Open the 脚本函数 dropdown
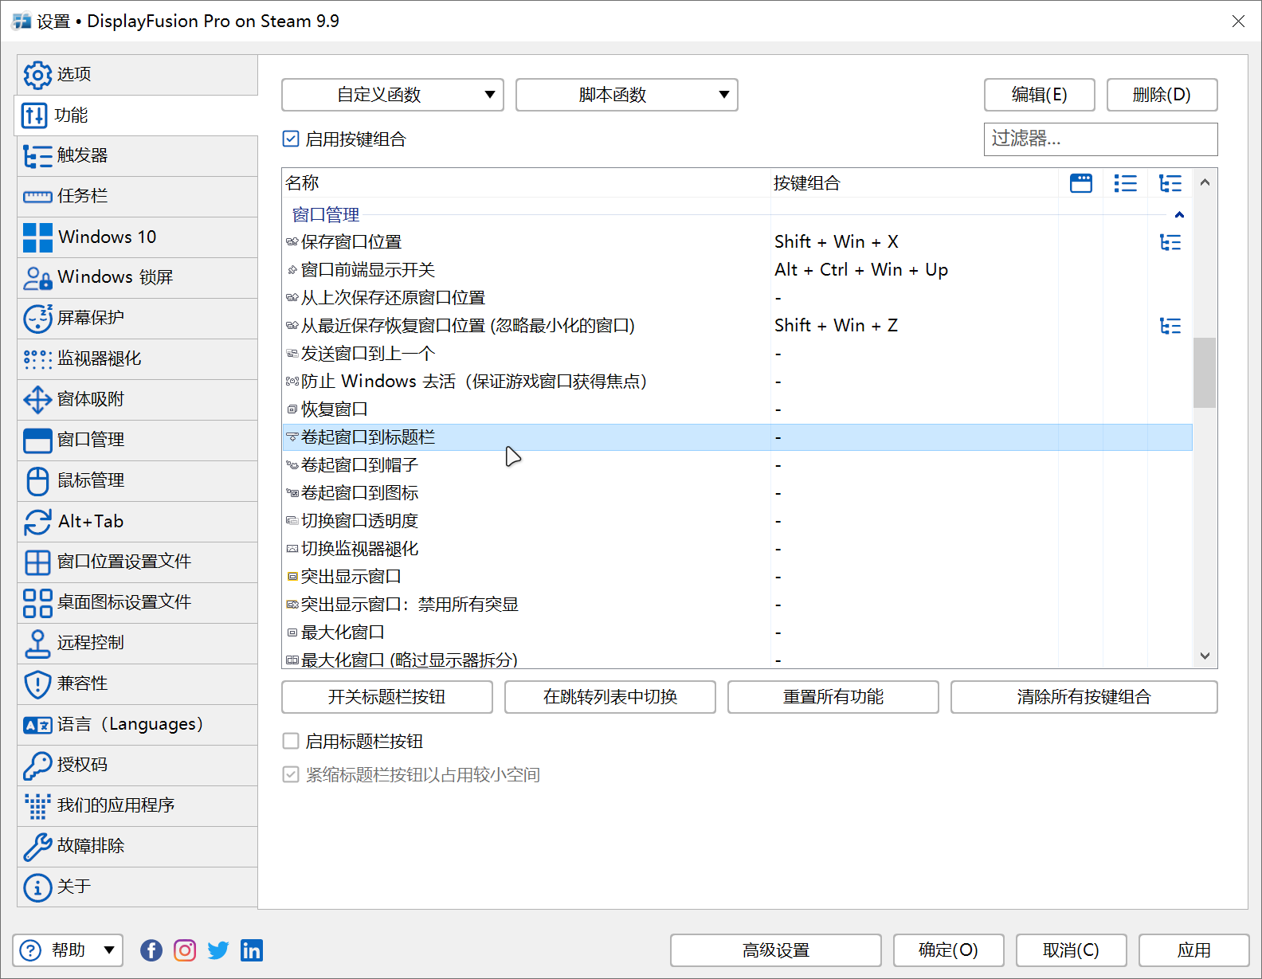The width and height of the screenshot is (1262, 979). [x=626, y=95]
